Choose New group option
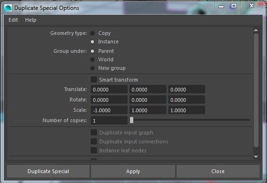The height and width of the screenshot is (183, 267). [92, 68]
